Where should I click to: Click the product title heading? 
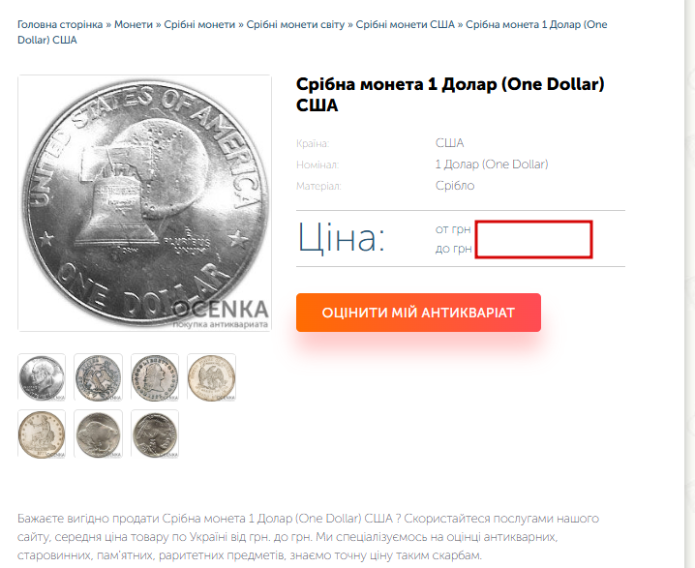(x=450, y=95)
